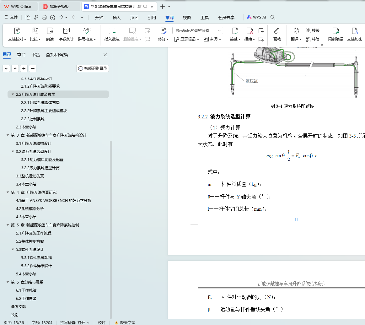This screenshot has width=365, height=325.
Task: Close the navigation pane
Action: coord(105,55)
